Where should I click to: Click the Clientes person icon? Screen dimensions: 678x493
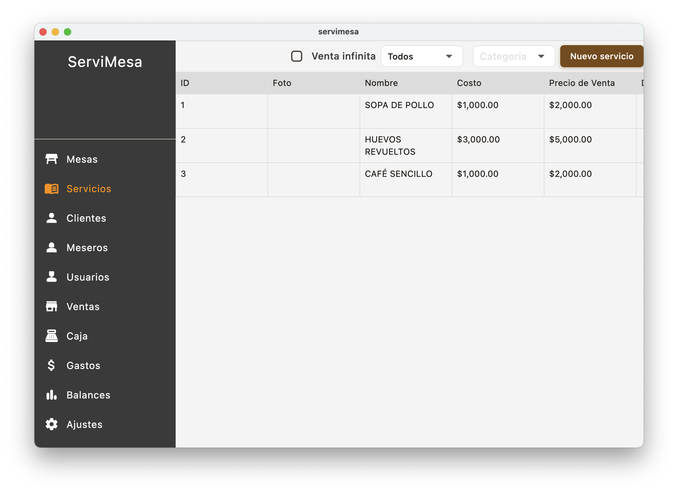pos(51,218)
